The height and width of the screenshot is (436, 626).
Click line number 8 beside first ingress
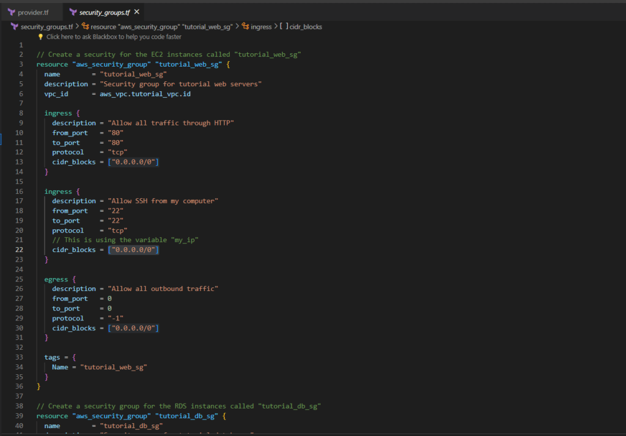click(21, 113)
